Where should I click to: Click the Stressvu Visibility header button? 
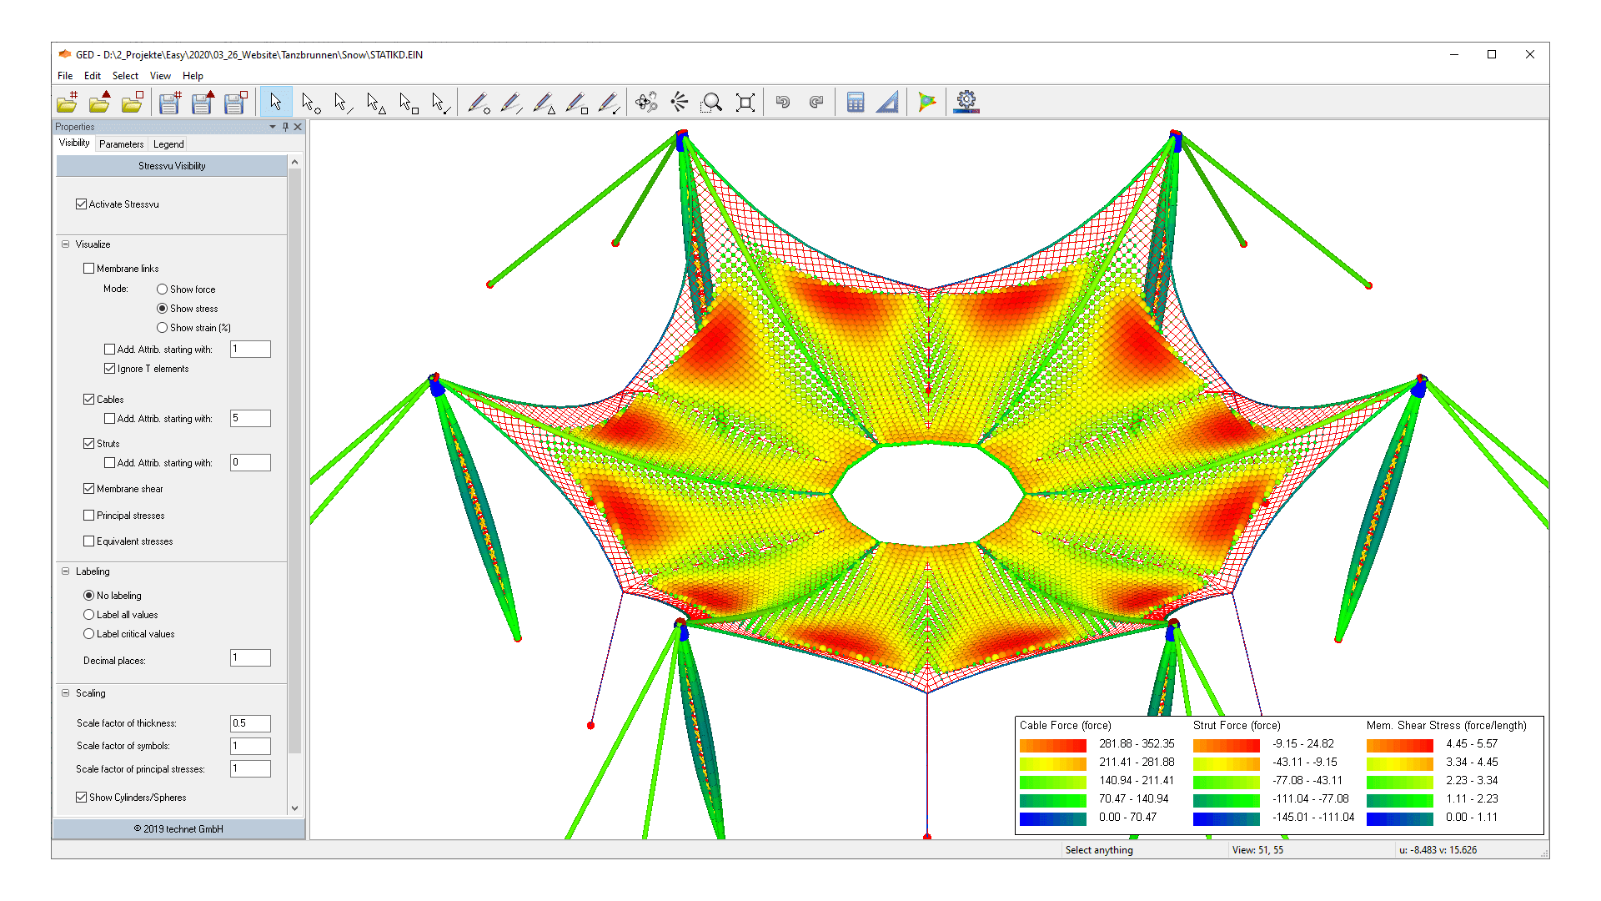(x=172, y=166)
